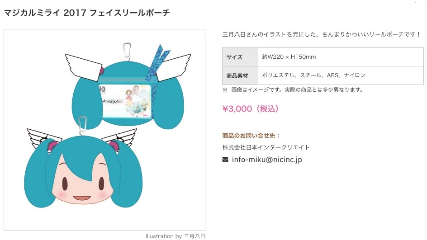Click the left white wing on pouch back

tap(83, 67)
